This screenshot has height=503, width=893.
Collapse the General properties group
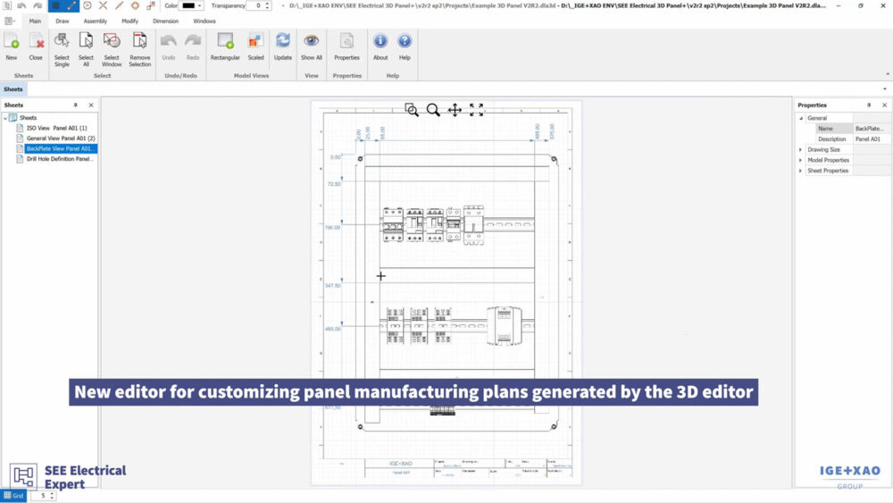coord(801,119)
